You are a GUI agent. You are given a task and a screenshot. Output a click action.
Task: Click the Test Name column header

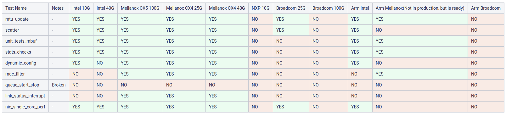(x=16, y=8)
